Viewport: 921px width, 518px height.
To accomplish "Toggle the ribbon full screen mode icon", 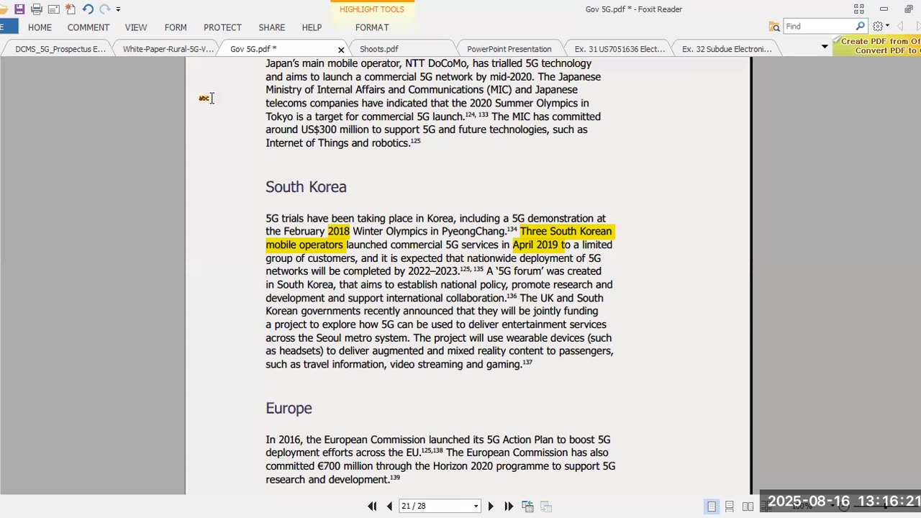I will [x=859, y=9].
